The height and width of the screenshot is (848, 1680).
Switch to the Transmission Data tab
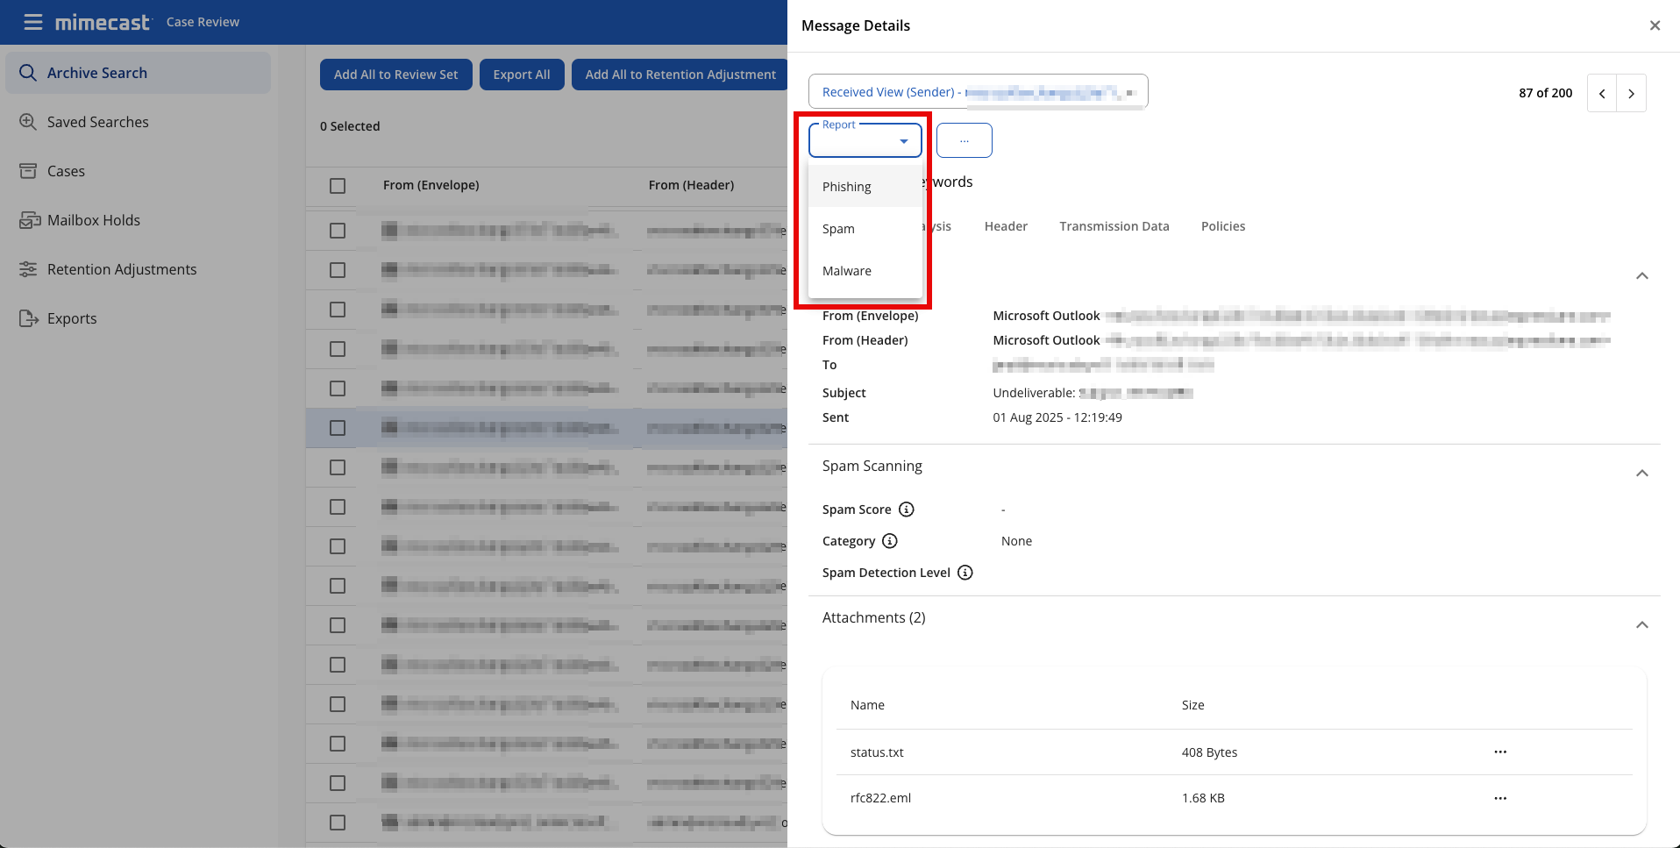click(1114, 226)
